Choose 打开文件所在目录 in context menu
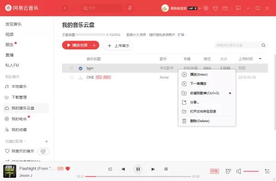This screenshot has height=181, width=276. coord(207,111)
